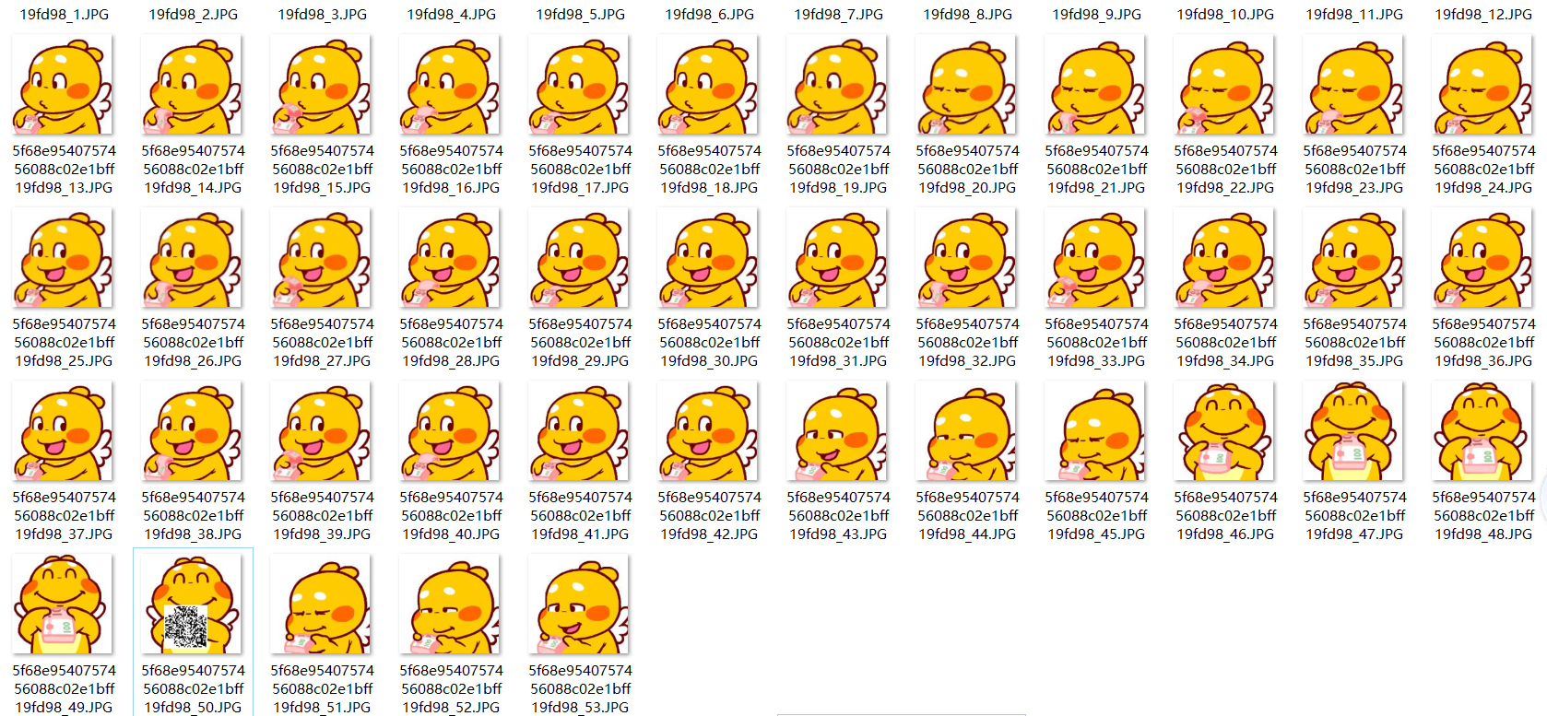Click the QR code thumbnail 19fd98_50.JPG

point(192,604)
